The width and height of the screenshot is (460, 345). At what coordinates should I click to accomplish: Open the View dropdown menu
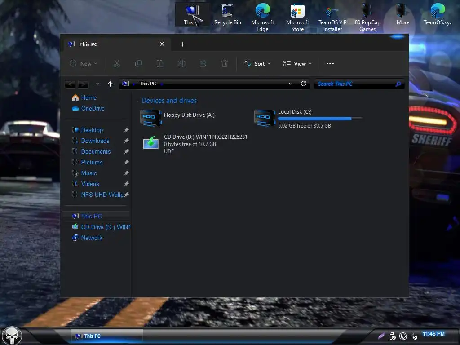click(x=297, y=63)
